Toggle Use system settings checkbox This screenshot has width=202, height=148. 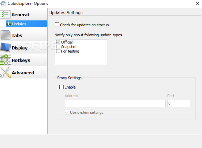pyautogui.click(x=67, y=112)
